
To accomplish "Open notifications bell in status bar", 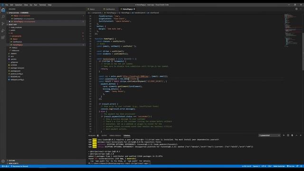I will click(301, 166).
